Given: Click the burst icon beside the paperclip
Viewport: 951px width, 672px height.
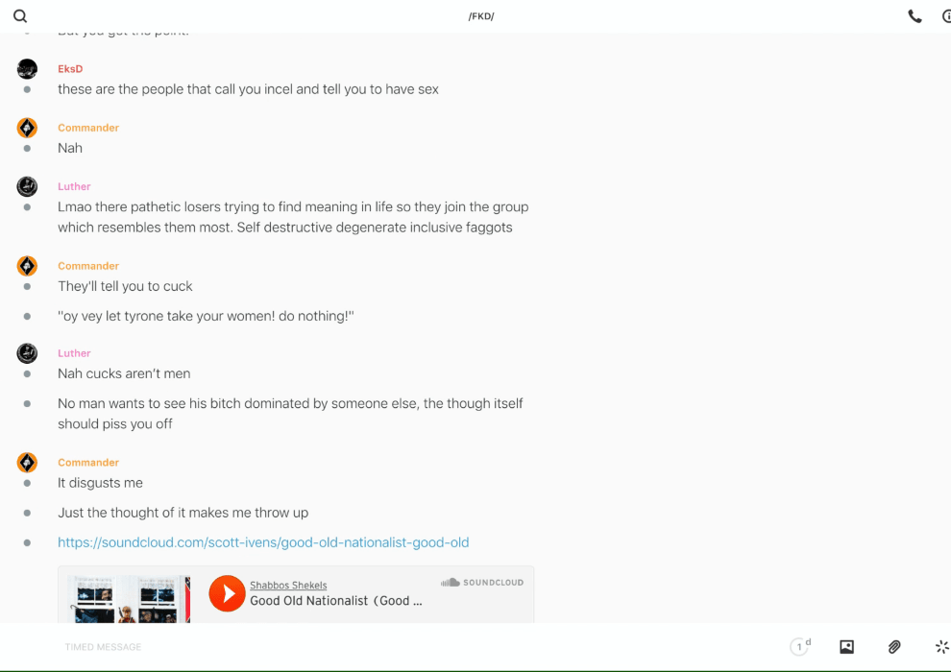Looking at the screenshot, I should tap(941, 647).
